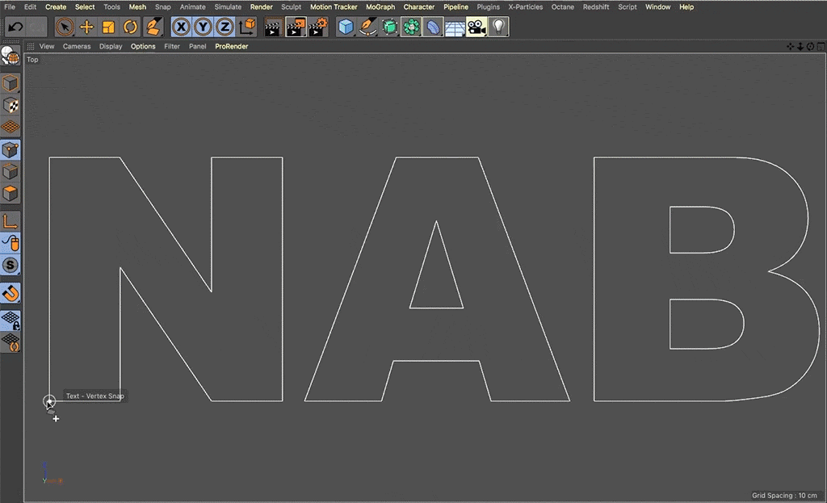The width and height of the screenshot is (827, 503).
Task: Click Render View clapperboard icon
Action: click(x=273, y=27)
